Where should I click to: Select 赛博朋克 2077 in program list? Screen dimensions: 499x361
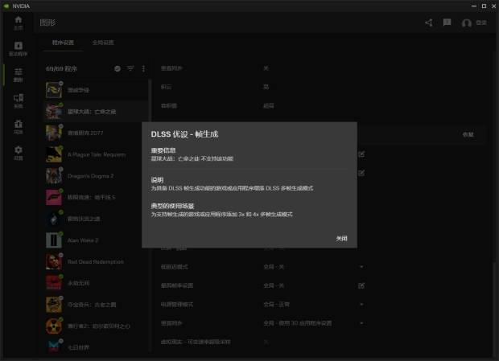[96, 133]
